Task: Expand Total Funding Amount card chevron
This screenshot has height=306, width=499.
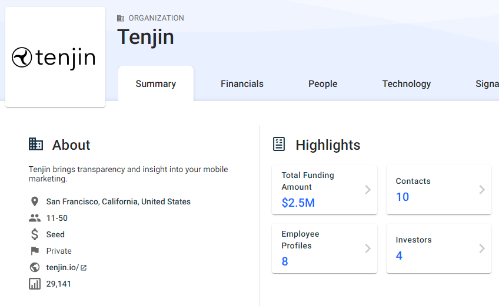Action: pyautogui.click(x=368, y=190)
